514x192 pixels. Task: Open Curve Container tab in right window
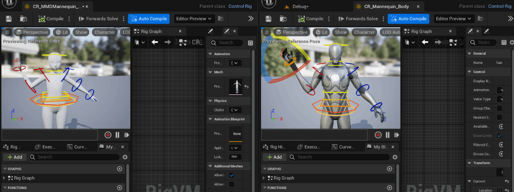(x=343, y=147)
